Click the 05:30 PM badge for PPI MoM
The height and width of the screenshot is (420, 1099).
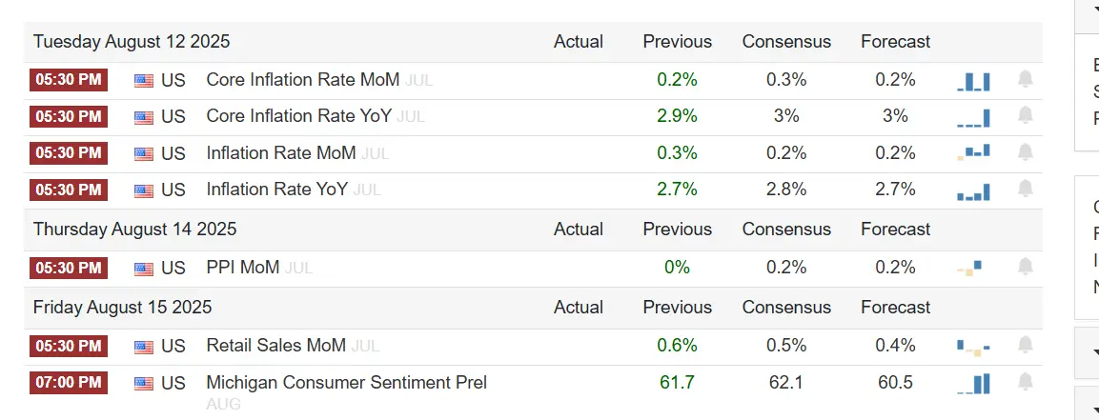[x=69, y=268]
